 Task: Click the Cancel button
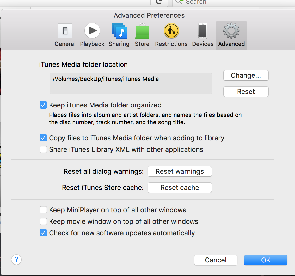[216, 260]
